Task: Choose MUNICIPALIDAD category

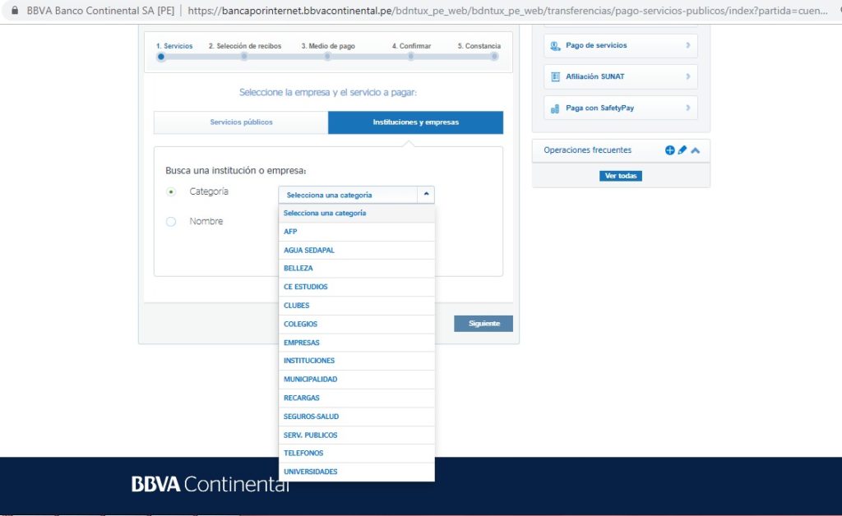Action: 357,380
